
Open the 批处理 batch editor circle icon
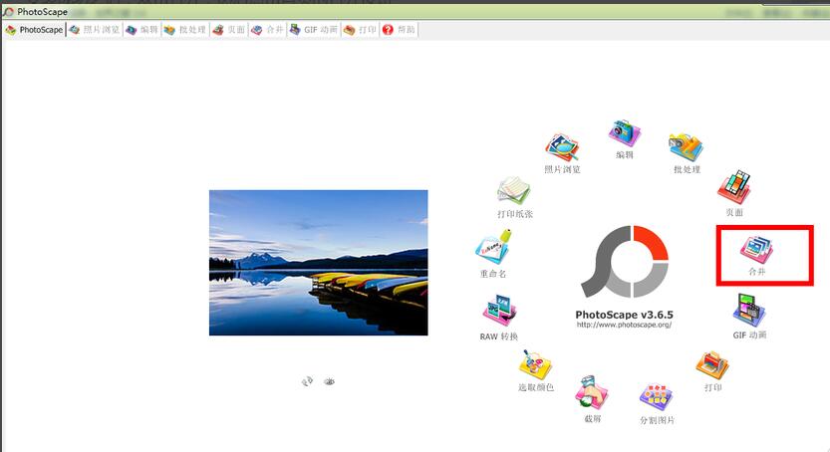click(686, 146)
